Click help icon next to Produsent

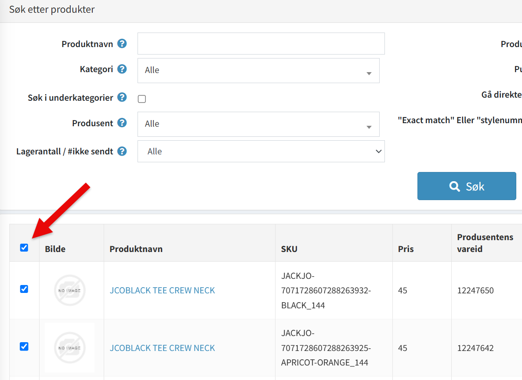122,123
